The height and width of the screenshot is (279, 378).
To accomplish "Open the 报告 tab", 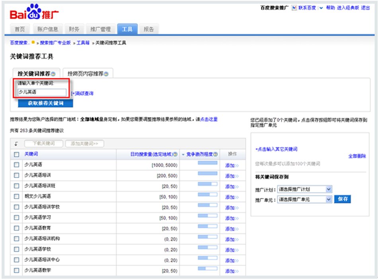I will click(x=149, y=29).
